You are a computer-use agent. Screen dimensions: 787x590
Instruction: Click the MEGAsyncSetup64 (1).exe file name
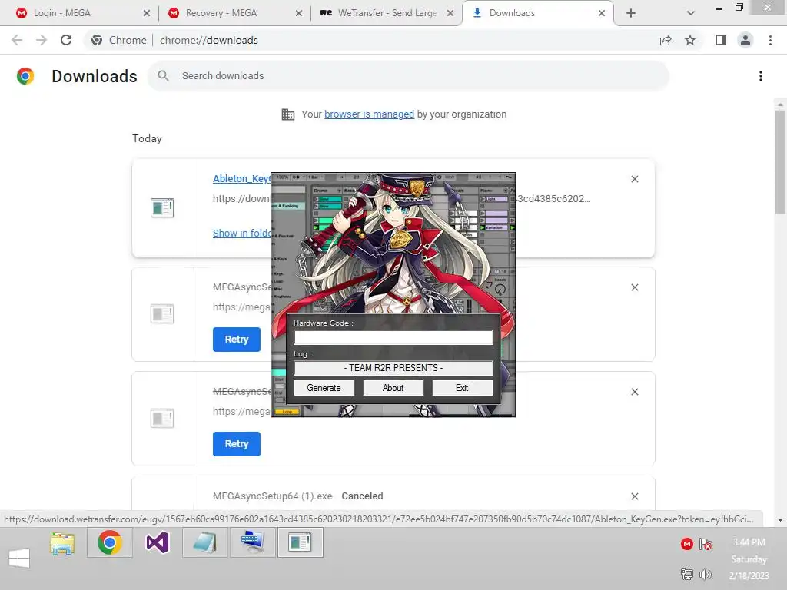273,496
